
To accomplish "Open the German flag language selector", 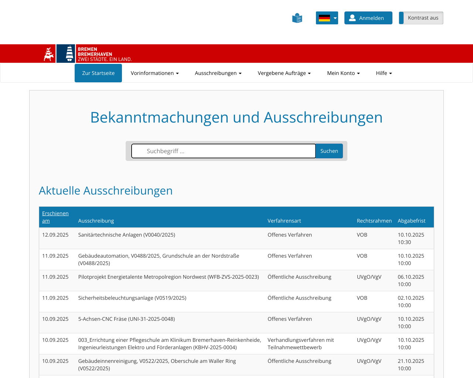I will (327, 18).
